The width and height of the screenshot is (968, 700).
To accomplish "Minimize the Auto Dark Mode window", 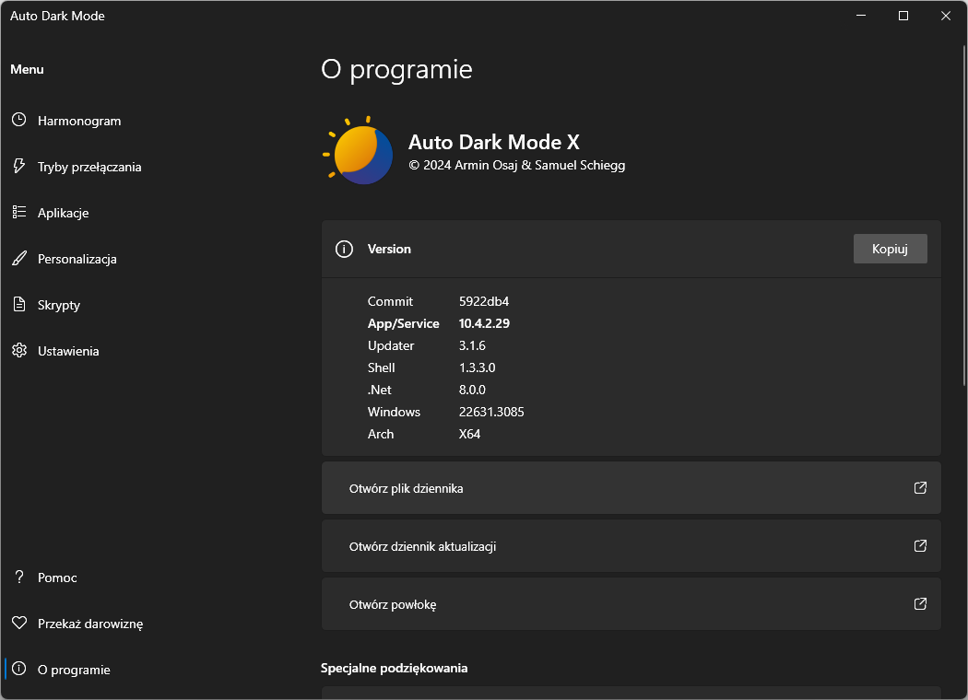I will coord(861,16).
